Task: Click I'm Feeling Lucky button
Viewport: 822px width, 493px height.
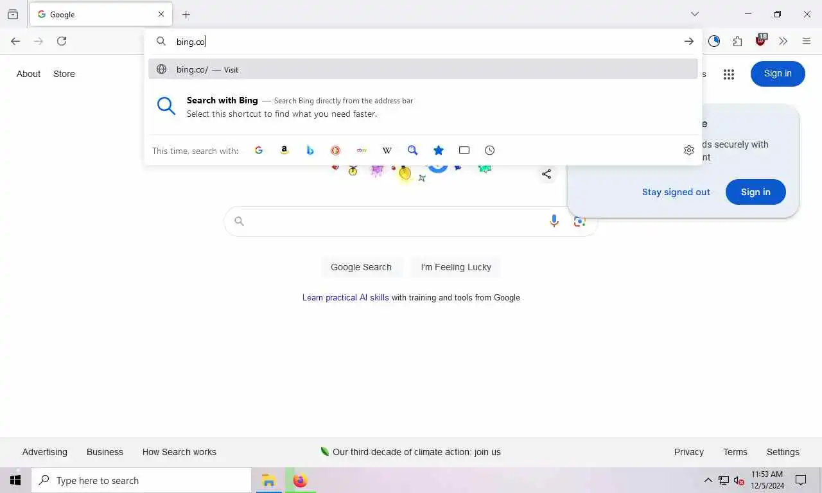Action: click(x=456, y=267)
